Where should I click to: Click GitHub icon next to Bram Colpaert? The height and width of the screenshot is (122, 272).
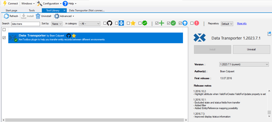tap(69, 36)
